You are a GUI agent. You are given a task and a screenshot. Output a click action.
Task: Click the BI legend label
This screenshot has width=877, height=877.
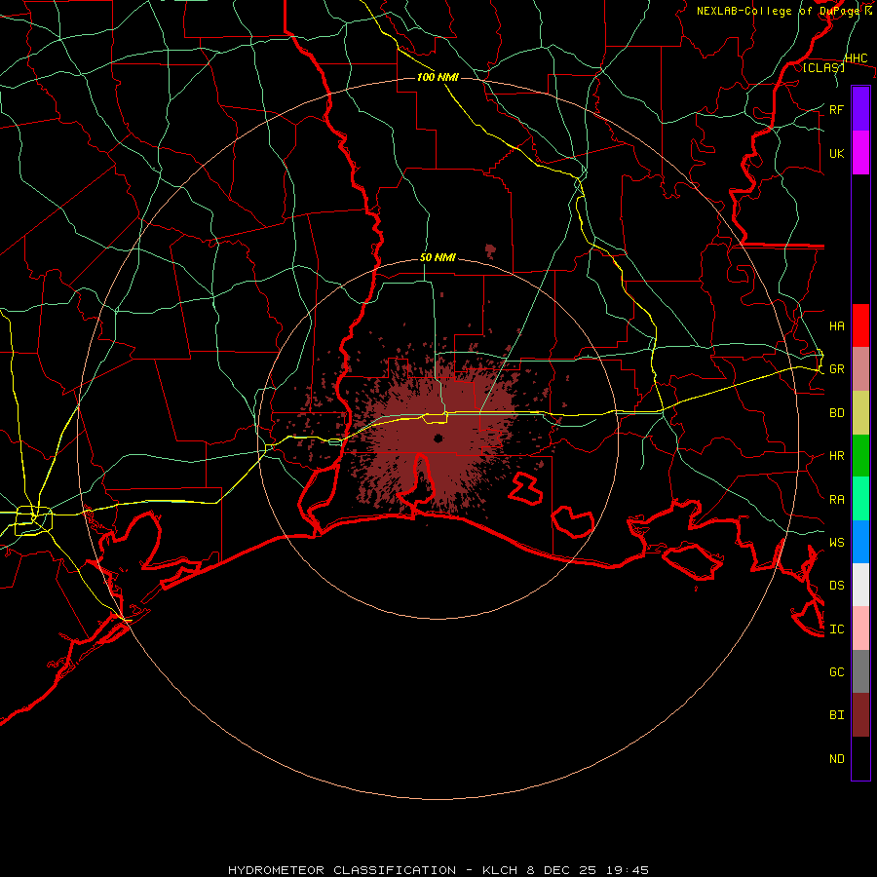[x=836, y=715]
